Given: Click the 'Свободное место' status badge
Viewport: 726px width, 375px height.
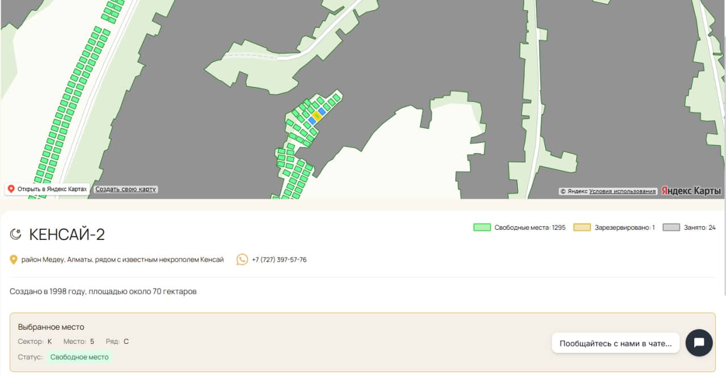Looking at the screenshot, I should pos(79,357).
